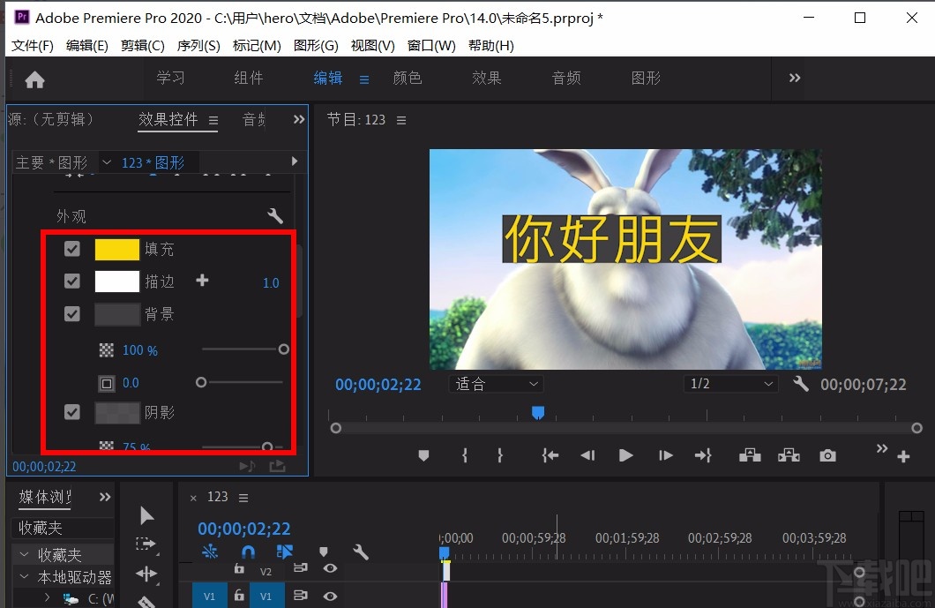Open the 123 sequence panel menu
The image size is (935, 608).
click(x=243, y=498)
